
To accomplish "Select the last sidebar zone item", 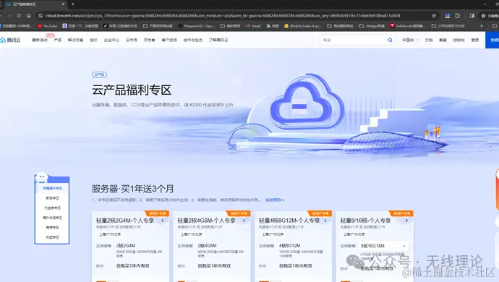I will (52, 237).
